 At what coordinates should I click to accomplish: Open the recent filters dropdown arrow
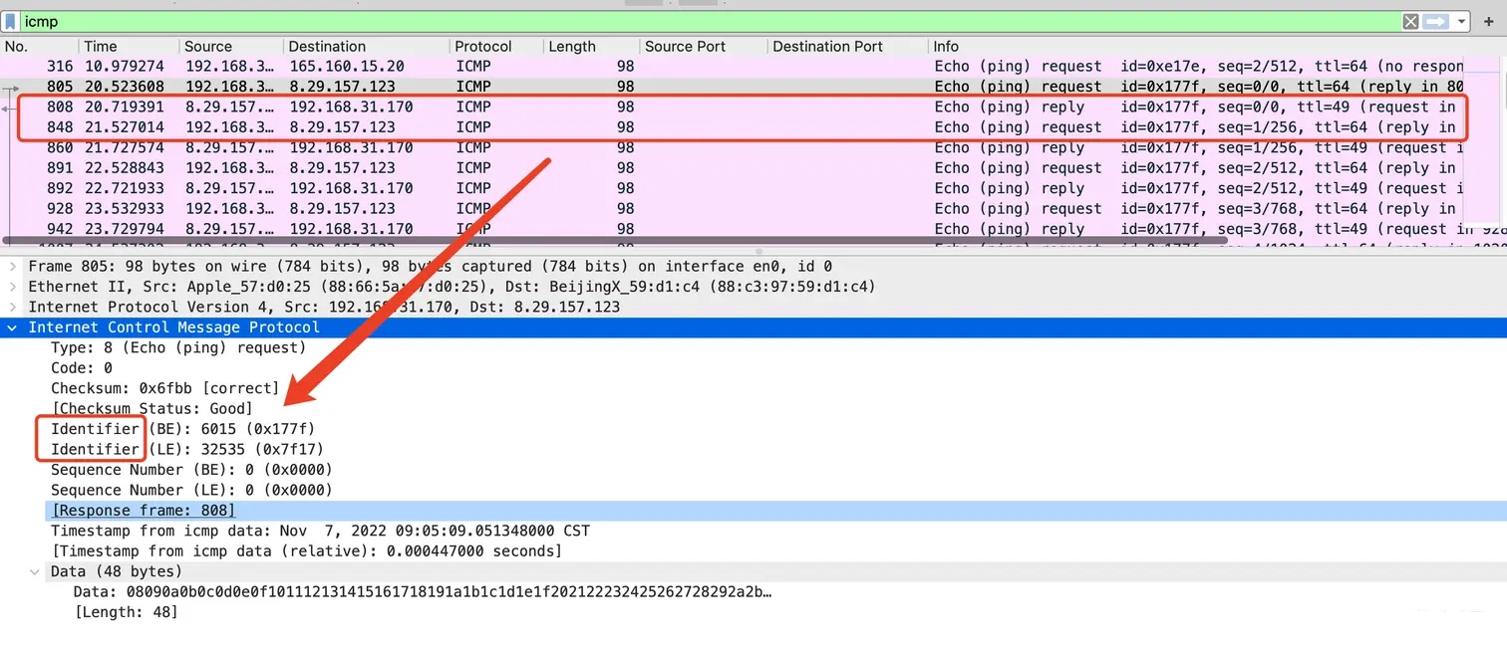(x=1461, y=21)
